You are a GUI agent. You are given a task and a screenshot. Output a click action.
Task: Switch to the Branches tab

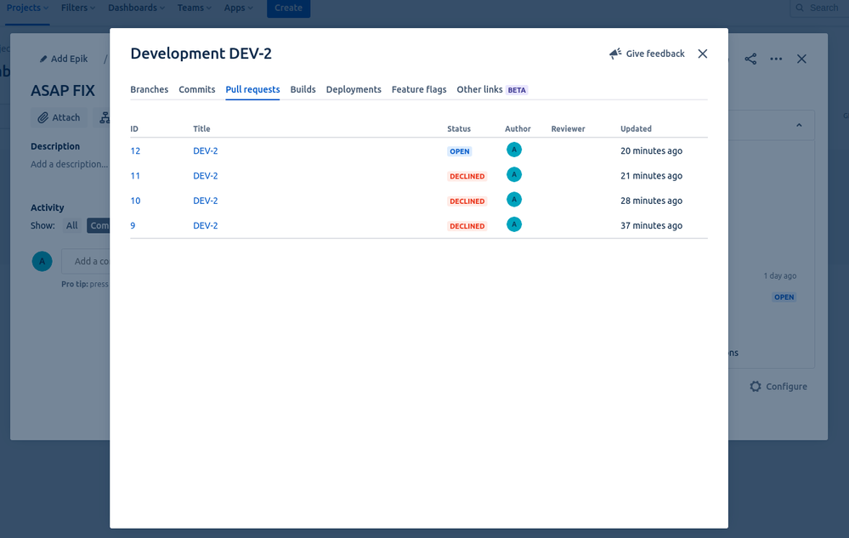point(149,89)
